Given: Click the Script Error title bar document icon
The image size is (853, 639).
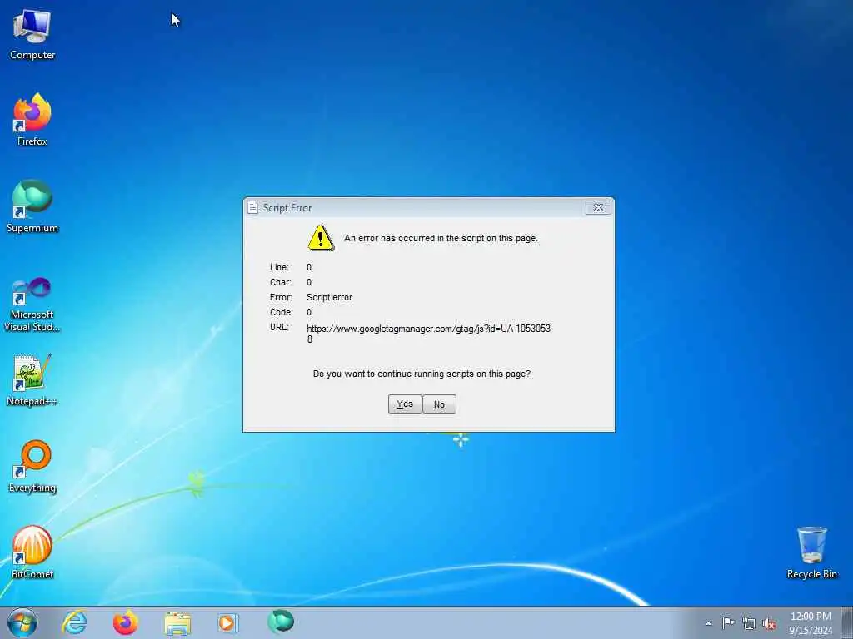Looking at the screenshot, I should tap(252, 207).
